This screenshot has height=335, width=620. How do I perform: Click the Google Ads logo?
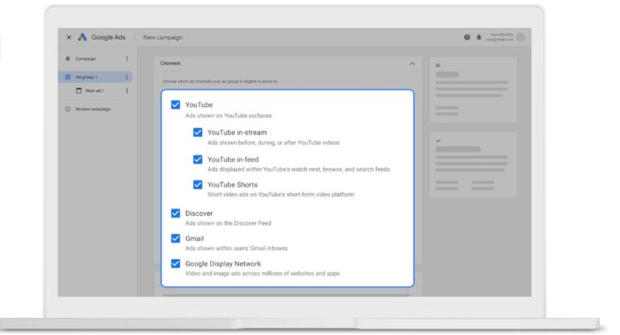[82, 37]
